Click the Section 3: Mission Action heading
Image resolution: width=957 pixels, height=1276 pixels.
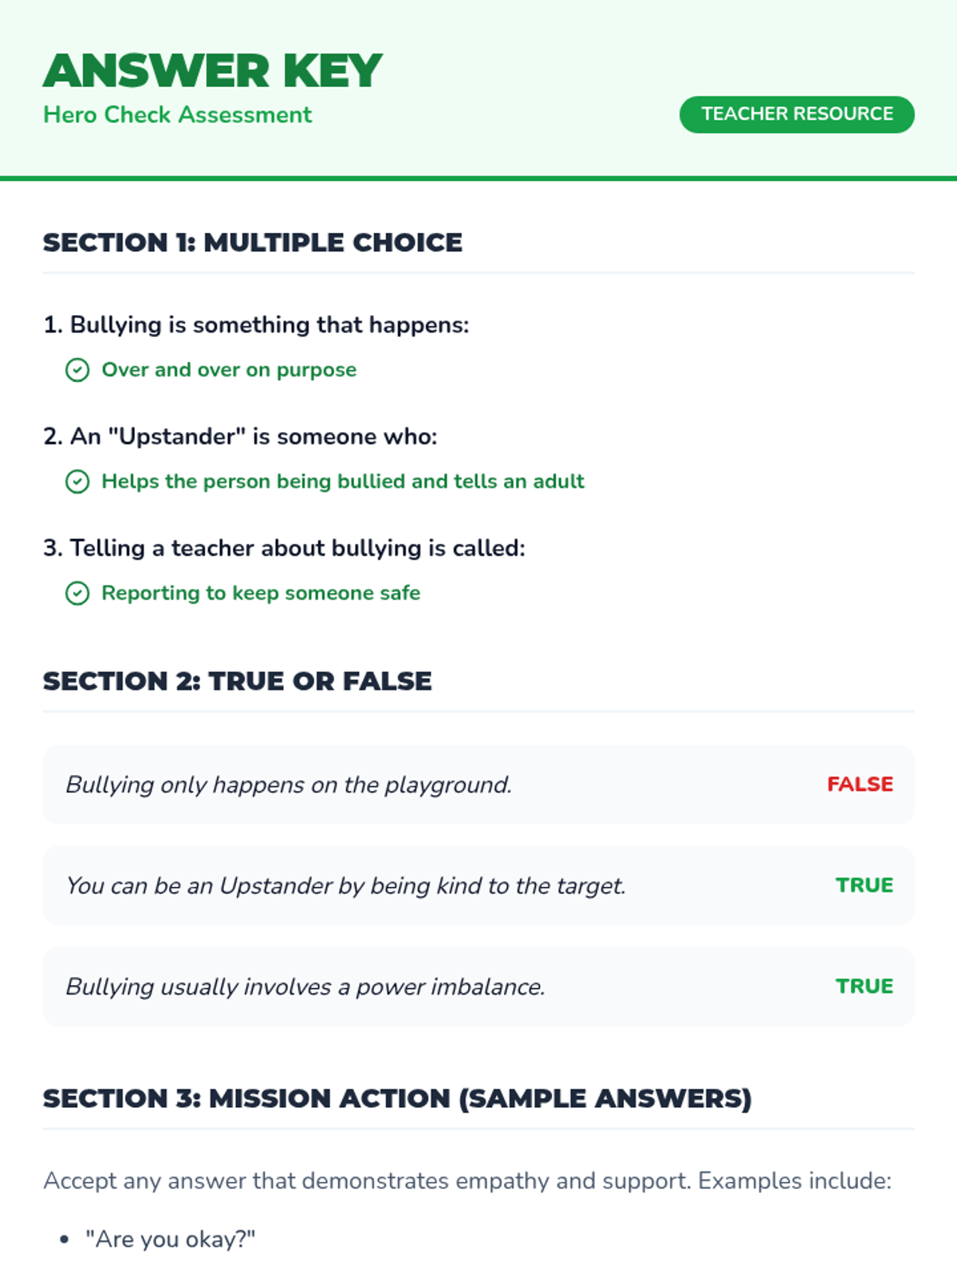pos(397,1098)
